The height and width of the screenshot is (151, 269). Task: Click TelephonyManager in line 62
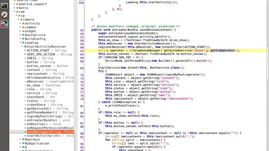[x=146, y=50]
